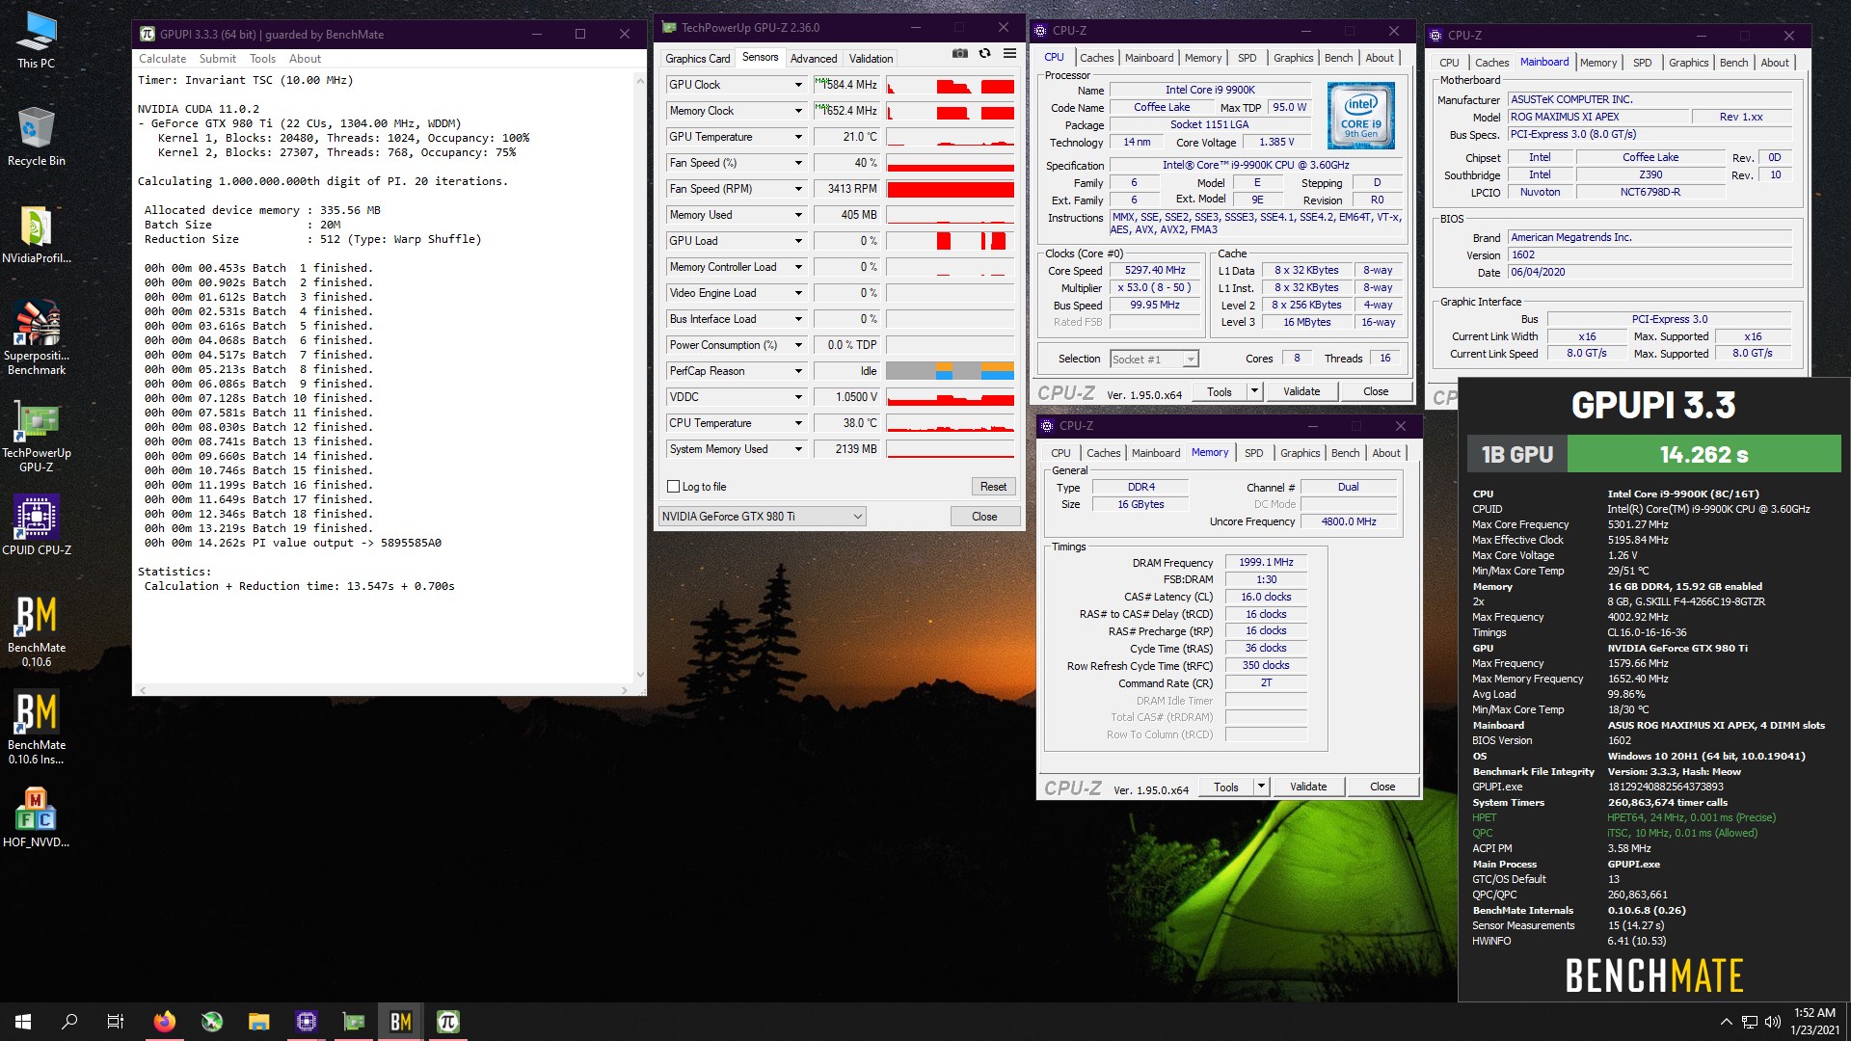The image size is (1851, 1041).
Task: Click Validate in CPU-Z Memory window
Action: 1307,787
